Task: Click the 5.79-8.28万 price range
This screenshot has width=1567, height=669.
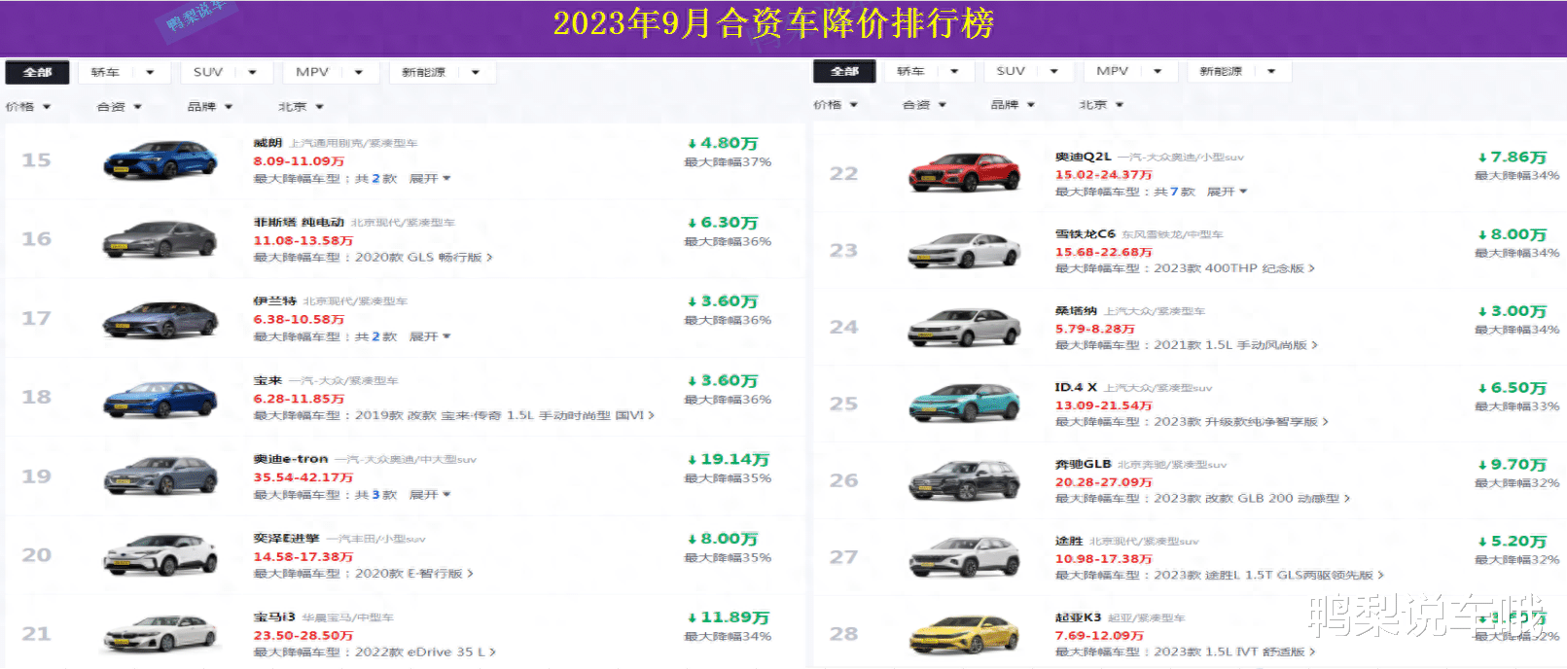Action: pos(1095,329)
